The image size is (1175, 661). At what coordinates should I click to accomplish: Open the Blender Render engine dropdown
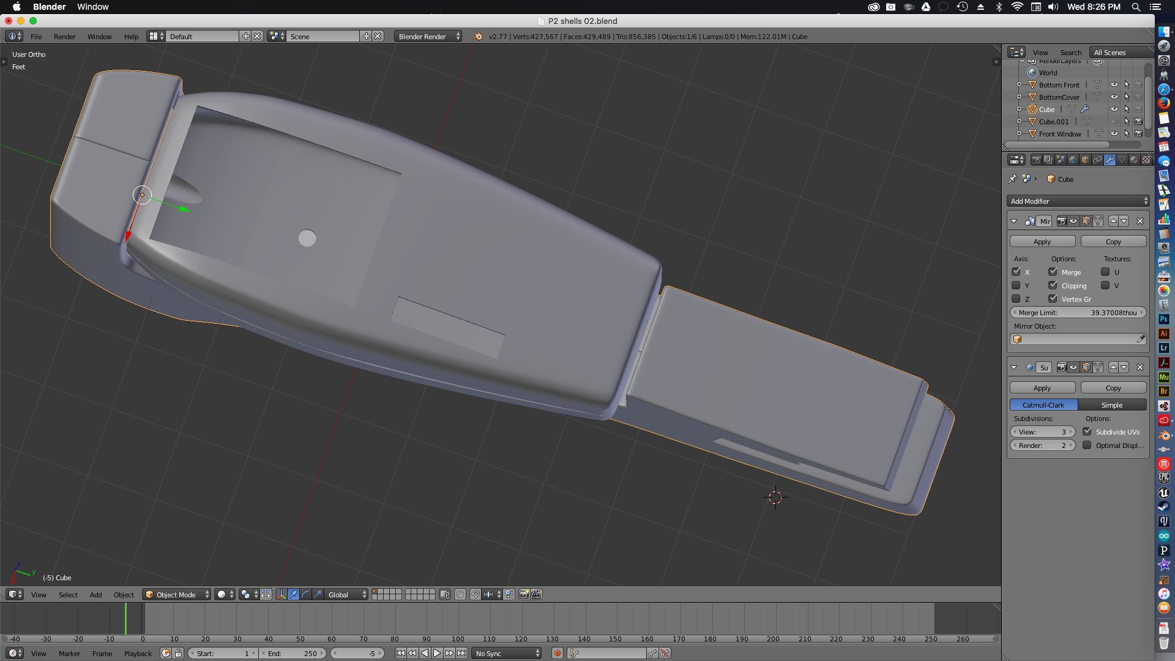point(428,36)
